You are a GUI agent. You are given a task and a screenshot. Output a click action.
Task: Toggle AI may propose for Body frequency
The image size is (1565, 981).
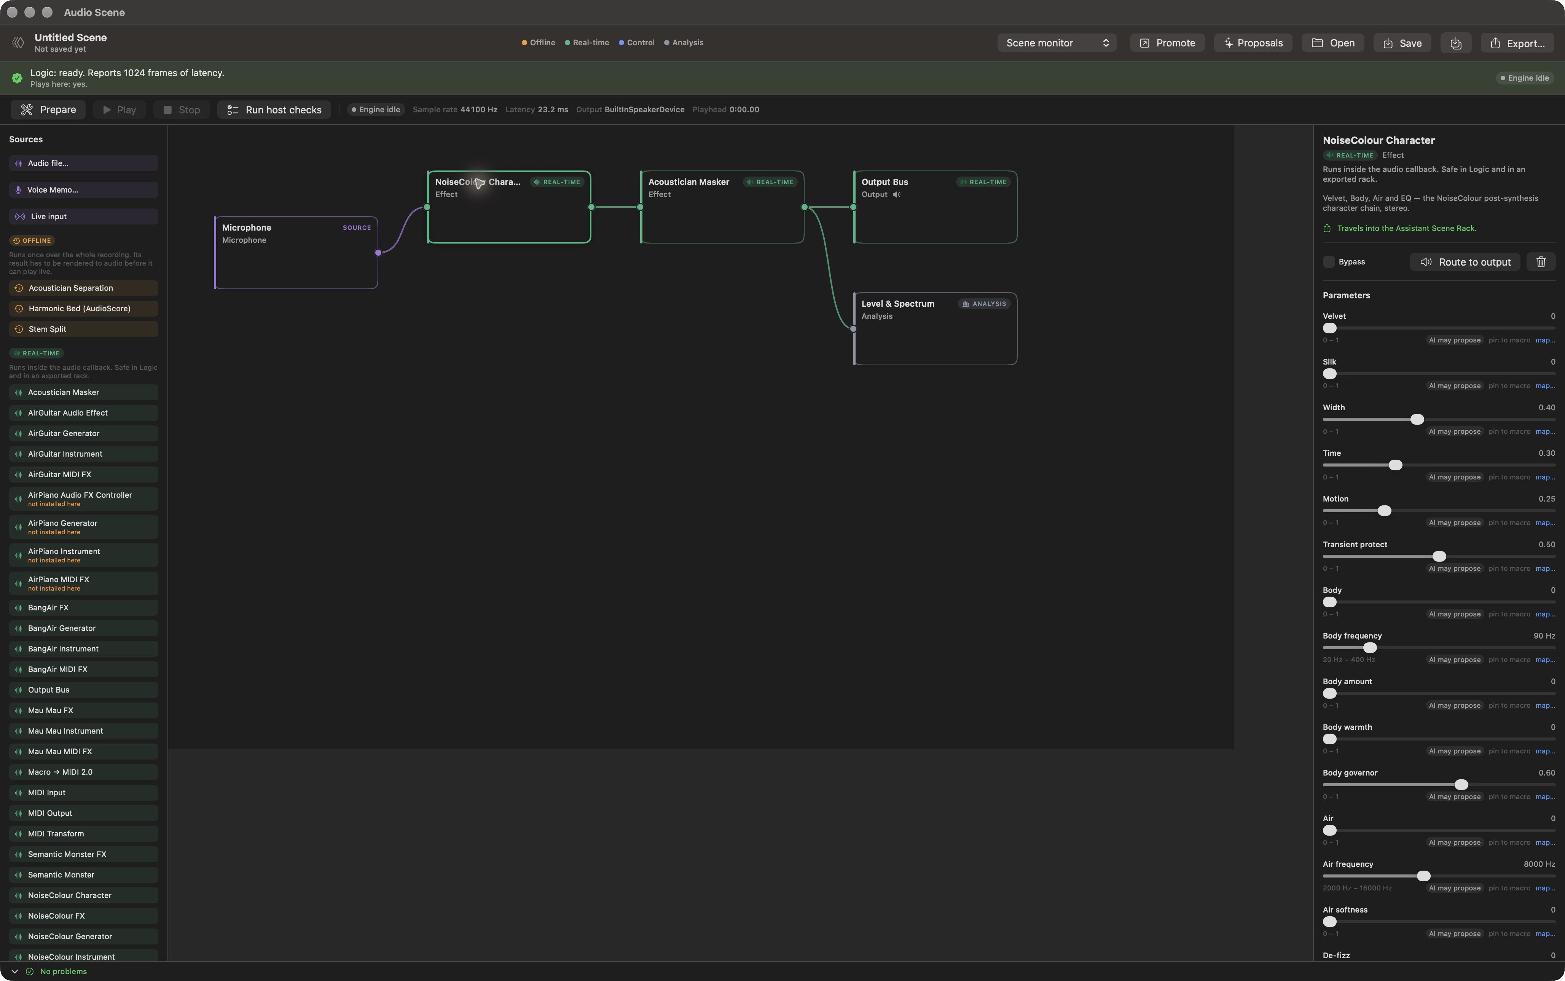tap(1454, 660)
